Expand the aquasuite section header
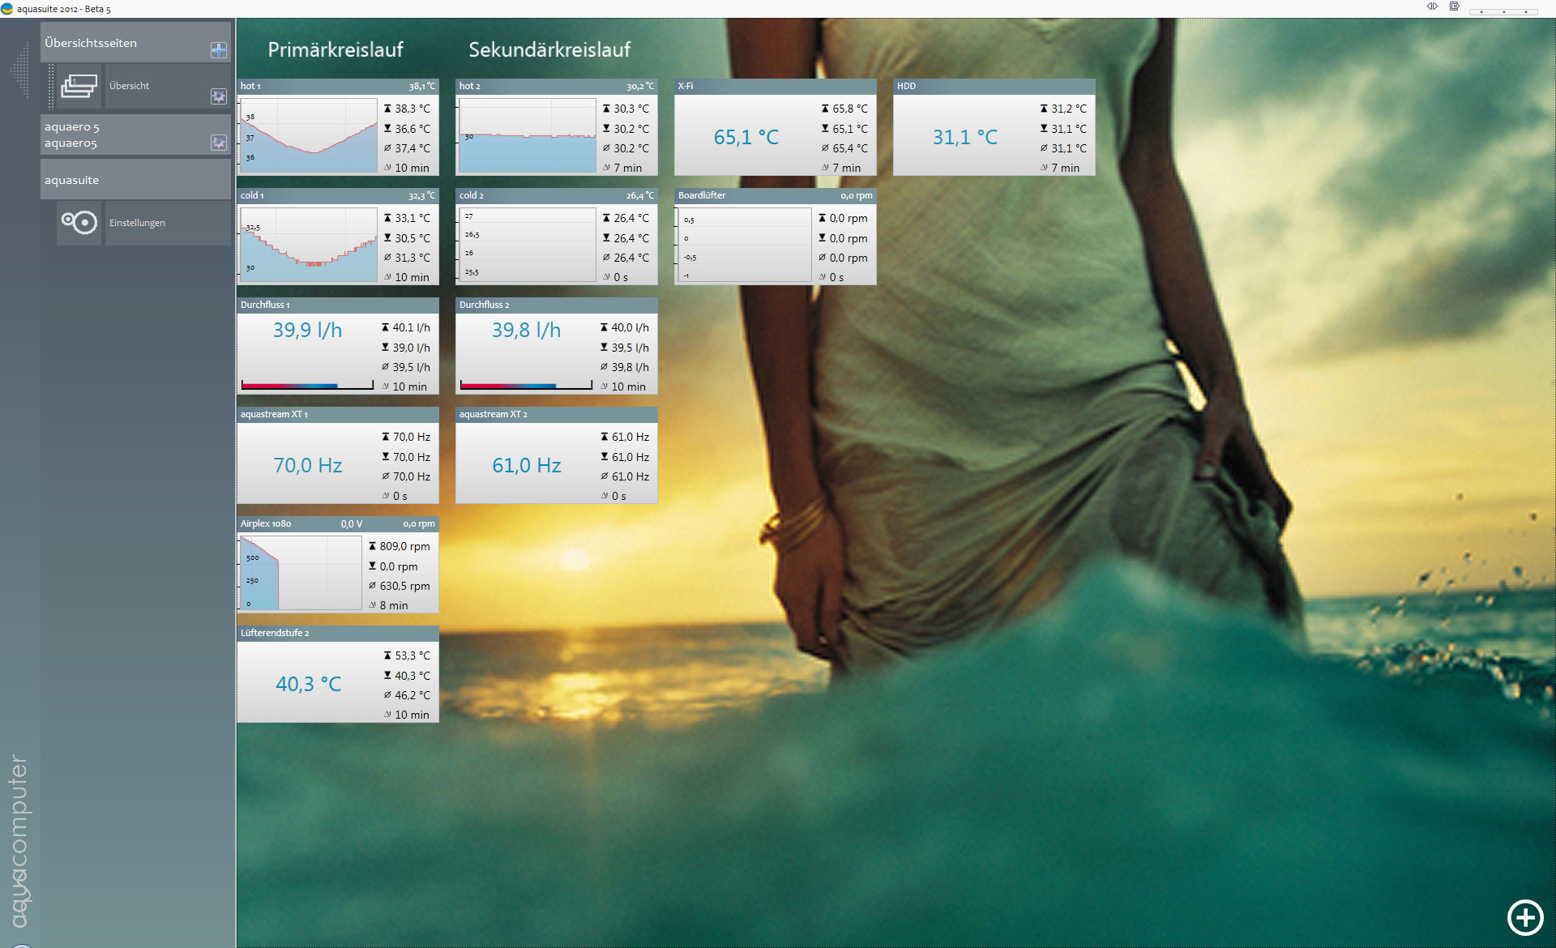Viewport: 1556px width, 948px height. point(122,180)
